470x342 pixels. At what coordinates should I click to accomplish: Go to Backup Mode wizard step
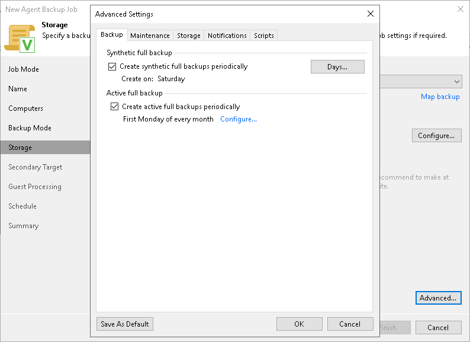point(30,128)
